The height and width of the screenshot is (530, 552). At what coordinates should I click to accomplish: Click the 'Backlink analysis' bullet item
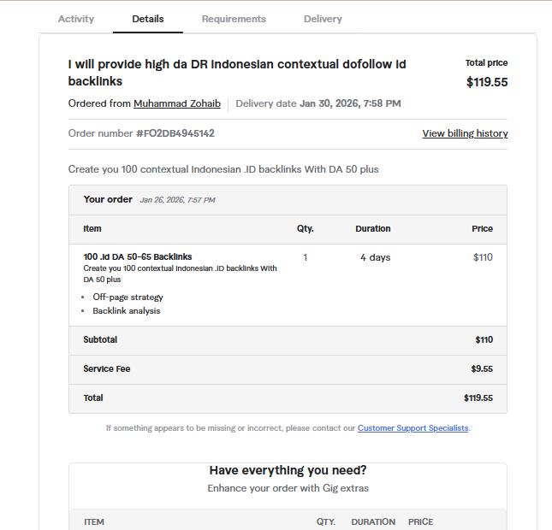pyautogui.click(x=127, y=311)
